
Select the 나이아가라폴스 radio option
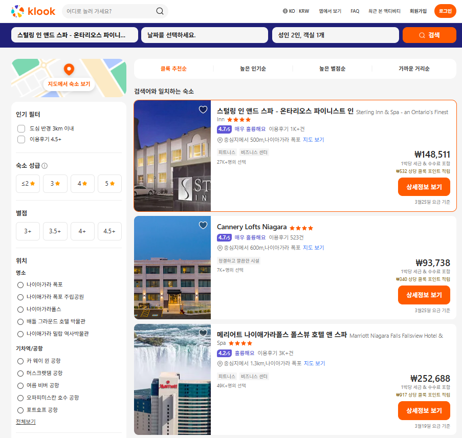click(20, 310)
